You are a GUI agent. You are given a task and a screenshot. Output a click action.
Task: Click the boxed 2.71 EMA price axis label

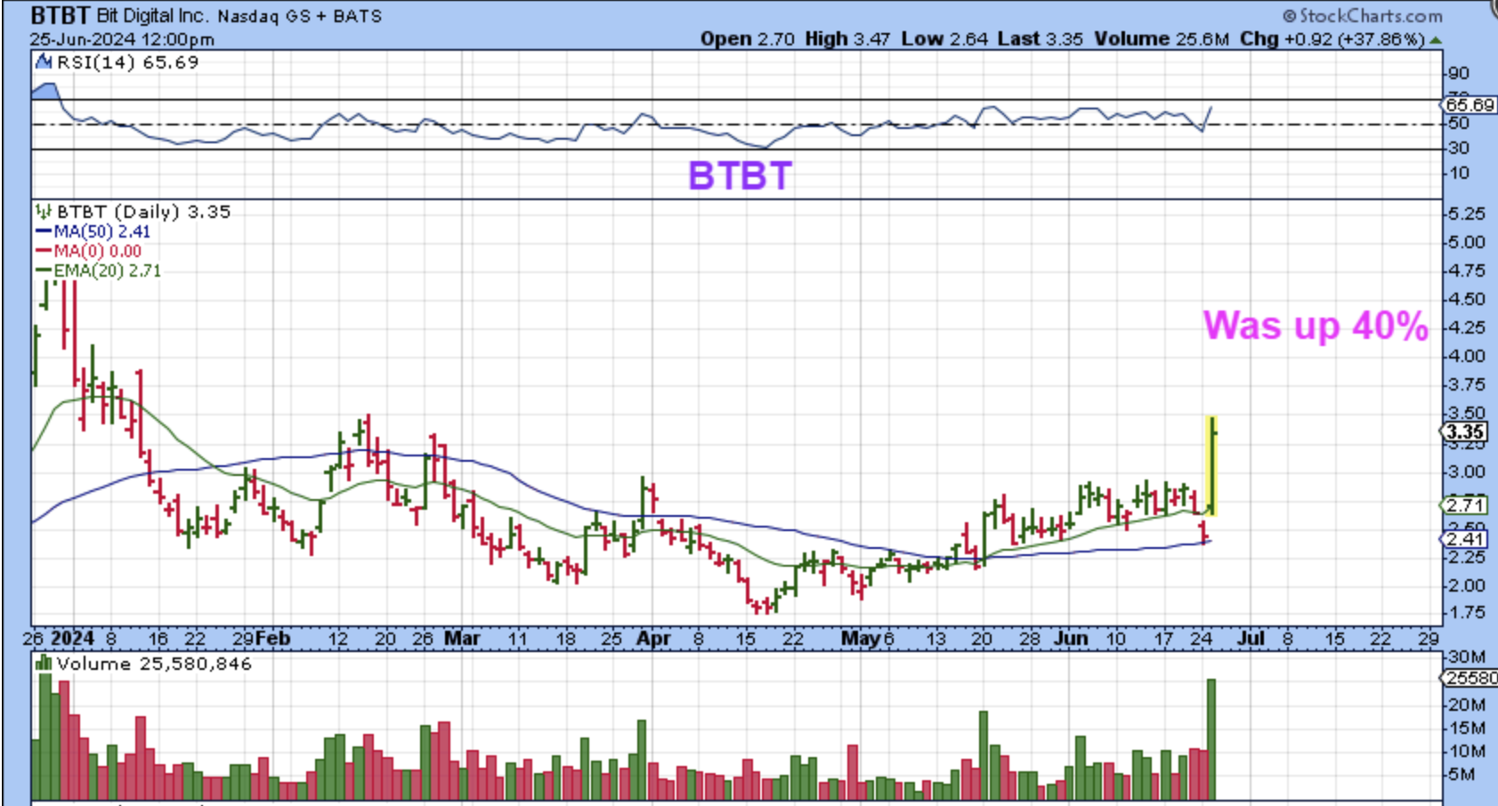click(1465, 505)
